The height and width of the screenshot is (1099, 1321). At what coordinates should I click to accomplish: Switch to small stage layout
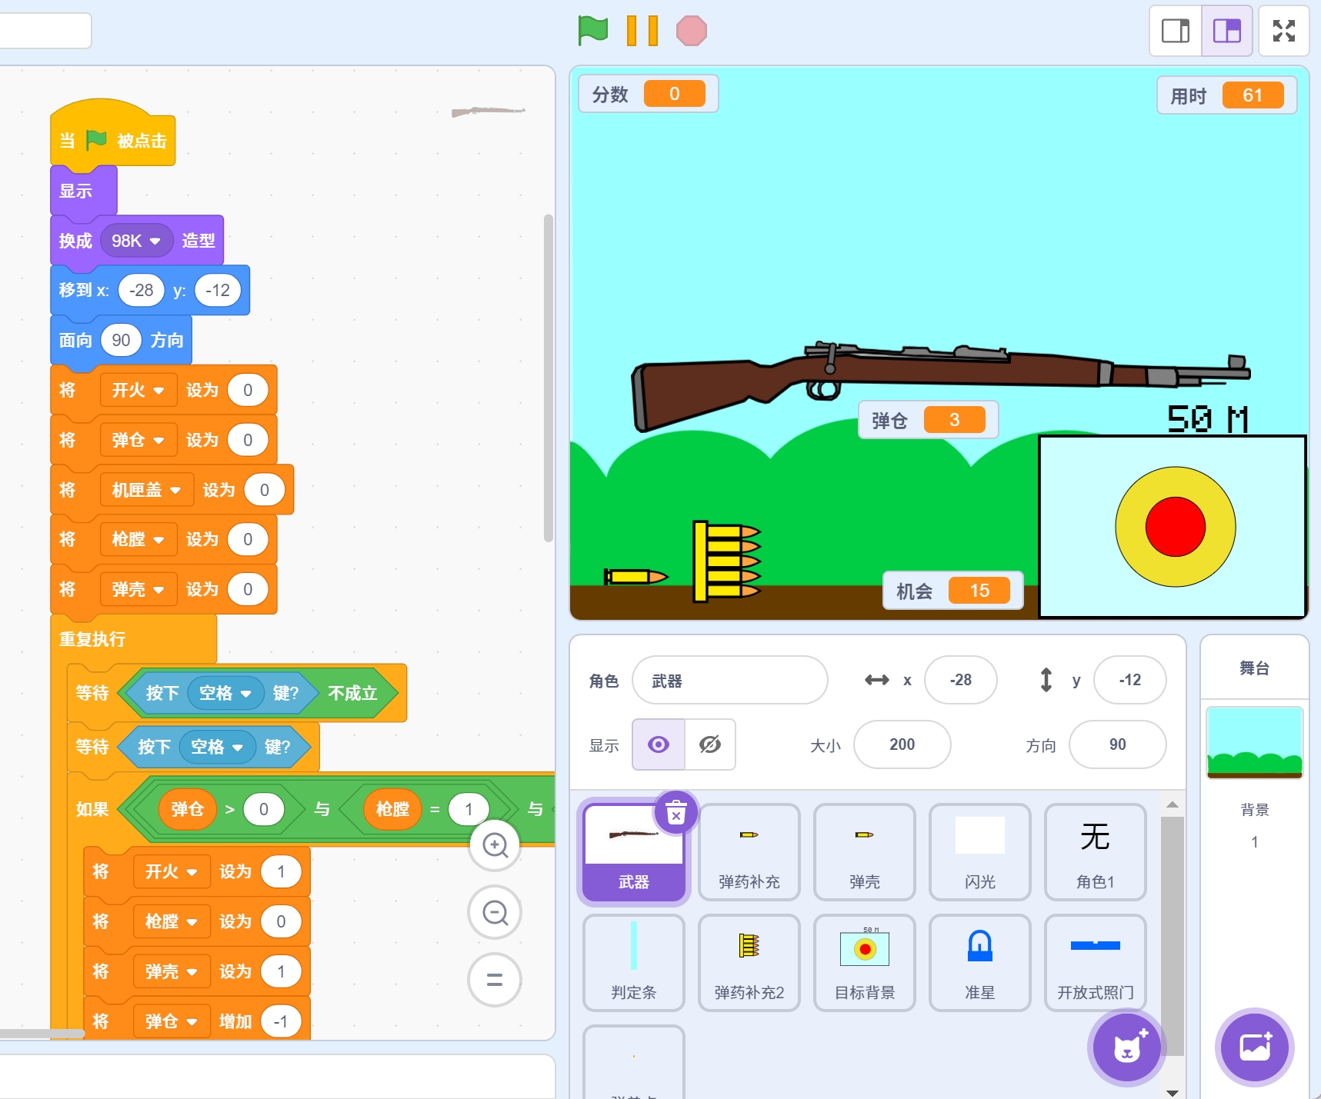click(x=1175, y=31)
